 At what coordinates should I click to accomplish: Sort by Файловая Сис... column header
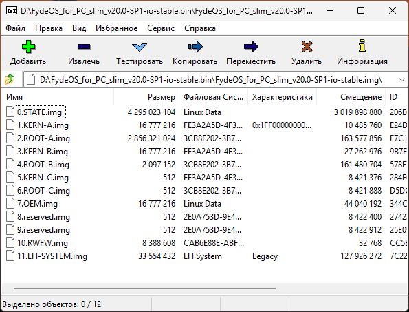coord(213,97)
